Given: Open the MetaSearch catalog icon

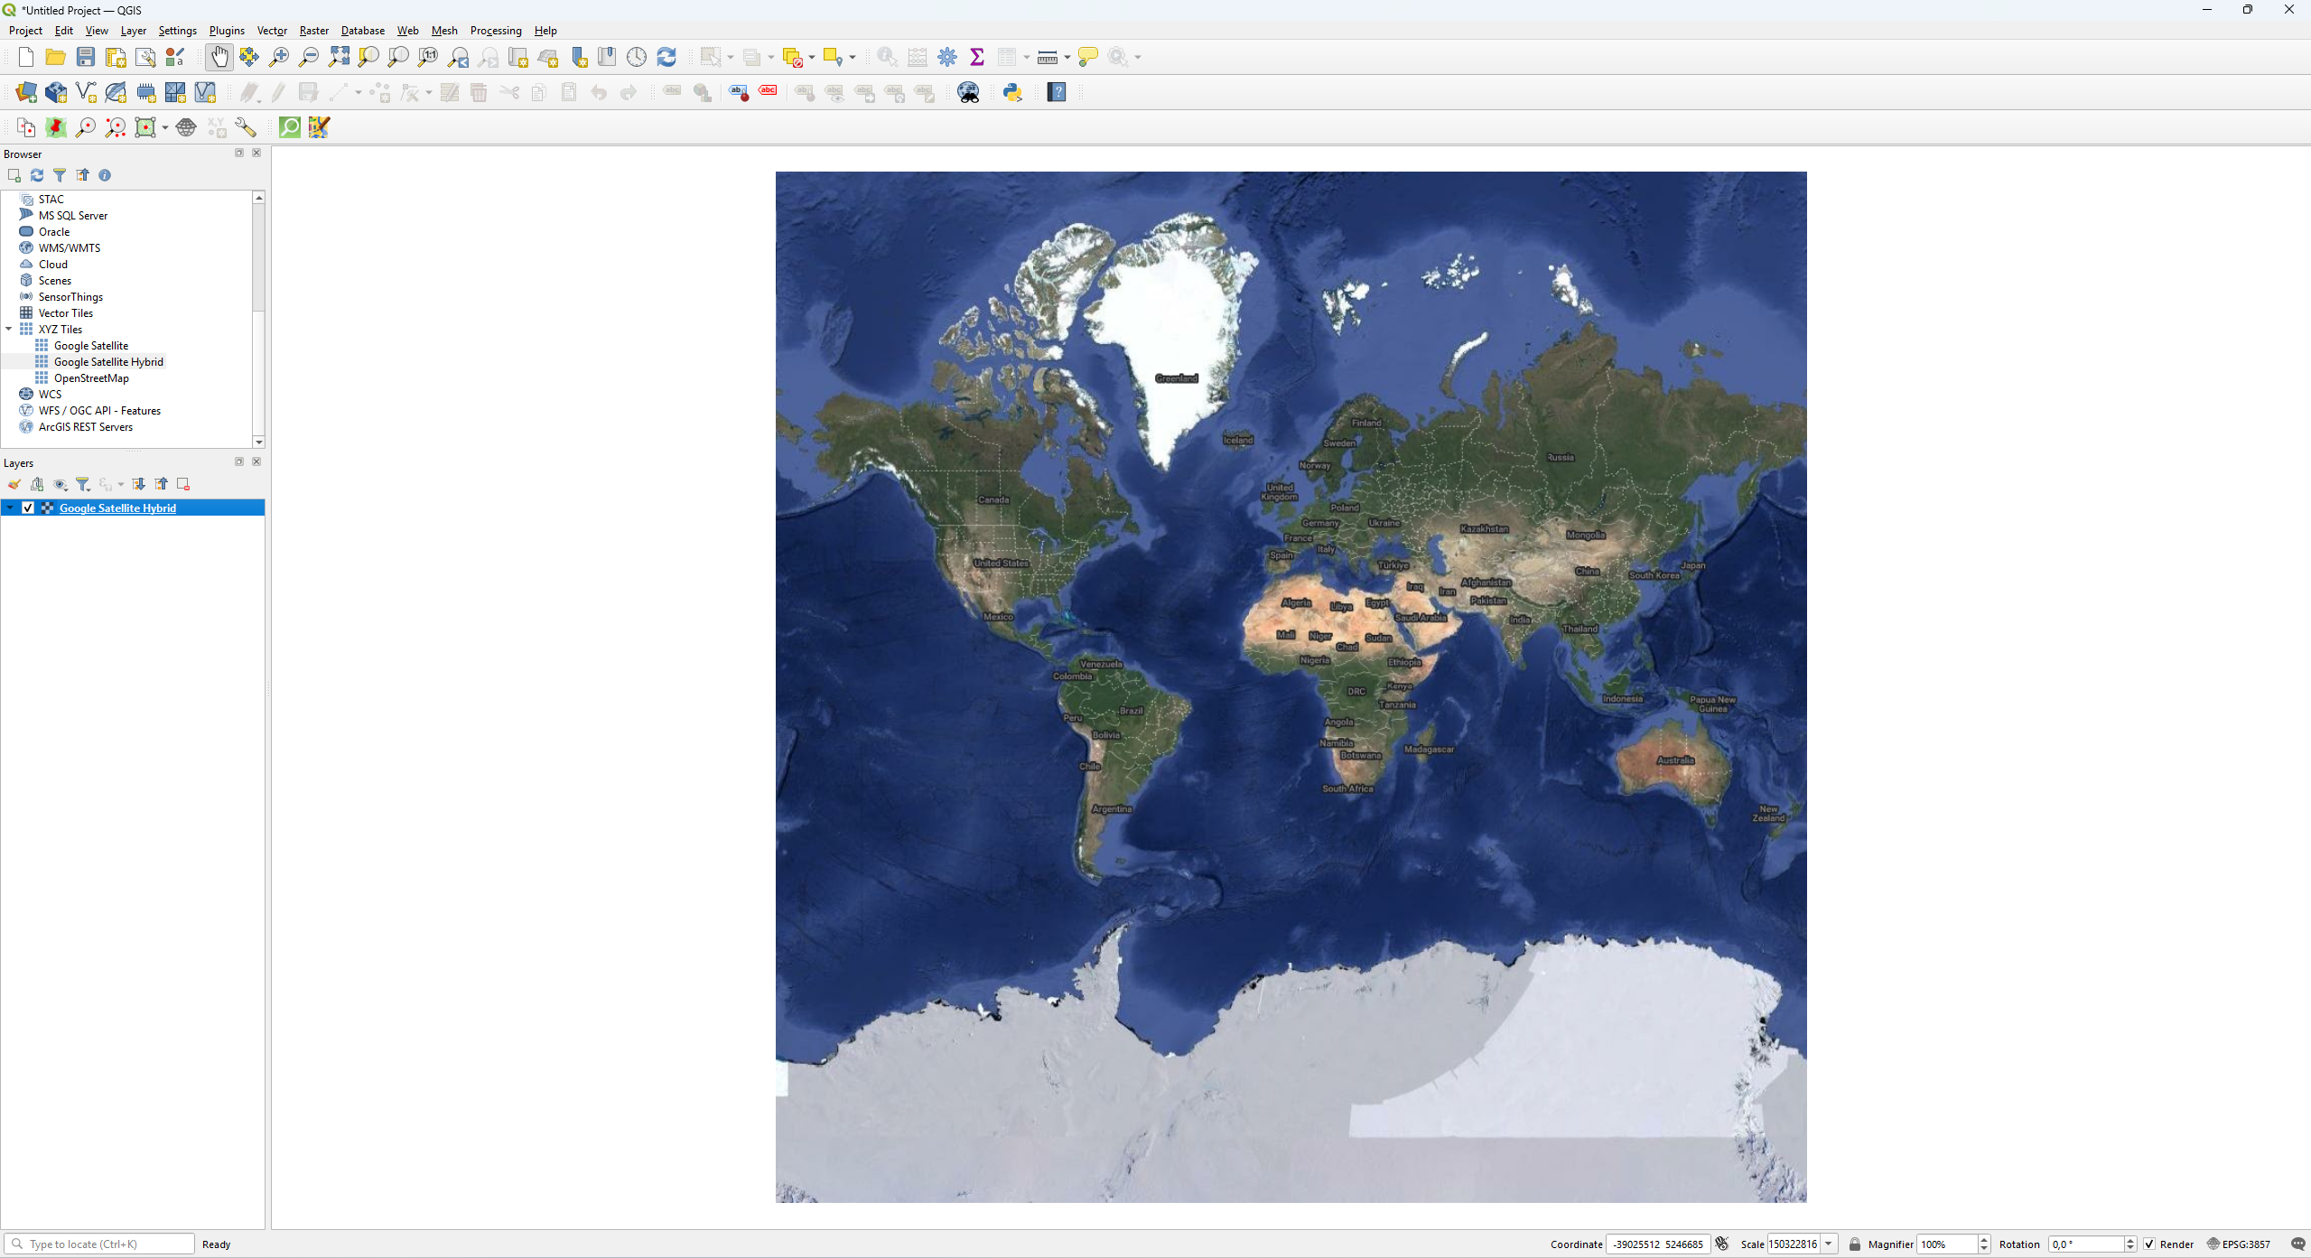Looking at the screenshot, I should 969,92.
